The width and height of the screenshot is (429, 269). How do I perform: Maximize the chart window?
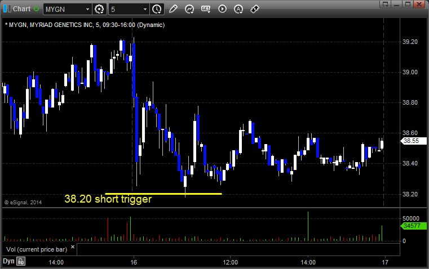[408, 4]
